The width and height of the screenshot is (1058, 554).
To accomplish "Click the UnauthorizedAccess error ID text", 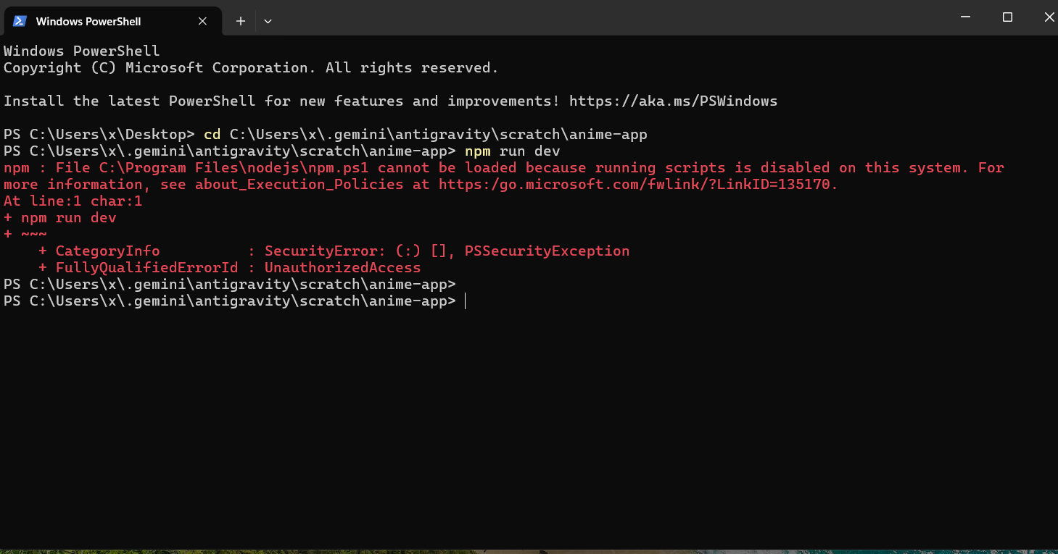I will point(342,267).
